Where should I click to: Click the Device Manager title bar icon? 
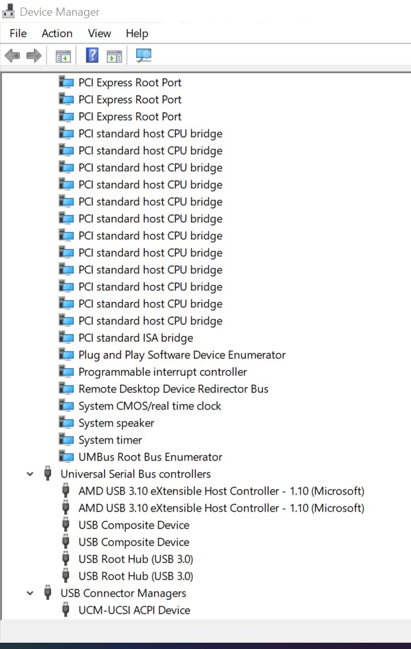click(x=9, y=11)
